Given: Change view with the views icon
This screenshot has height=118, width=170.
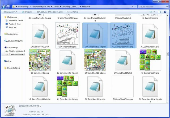Looking at the screenshot, I should tap(151, 12).
